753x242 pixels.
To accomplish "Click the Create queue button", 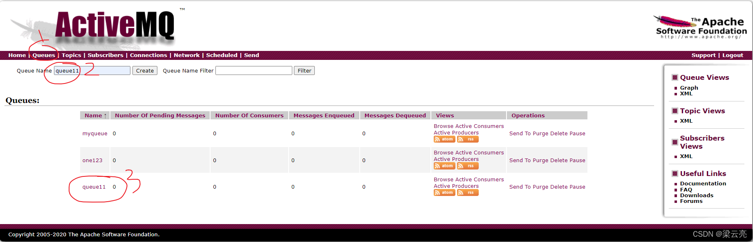I will point(145,70).
